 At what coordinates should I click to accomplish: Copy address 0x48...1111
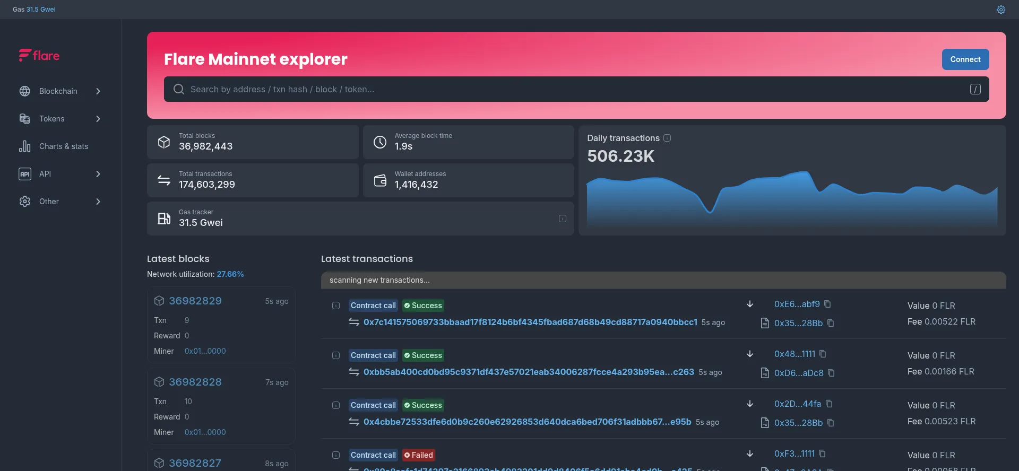[823, 354]
